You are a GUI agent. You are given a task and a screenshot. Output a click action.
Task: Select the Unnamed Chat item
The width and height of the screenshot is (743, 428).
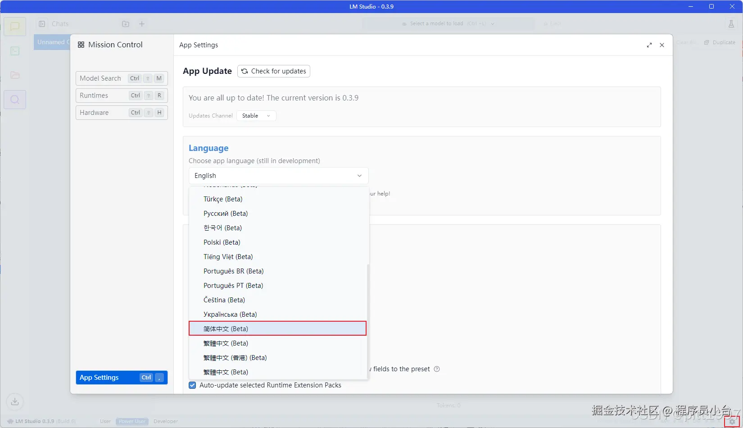pos(52,42)
